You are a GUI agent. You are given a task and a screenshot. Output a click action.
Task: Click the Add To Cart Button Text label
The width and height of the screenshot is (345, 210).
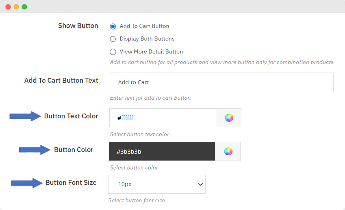[x=61, y=80]
